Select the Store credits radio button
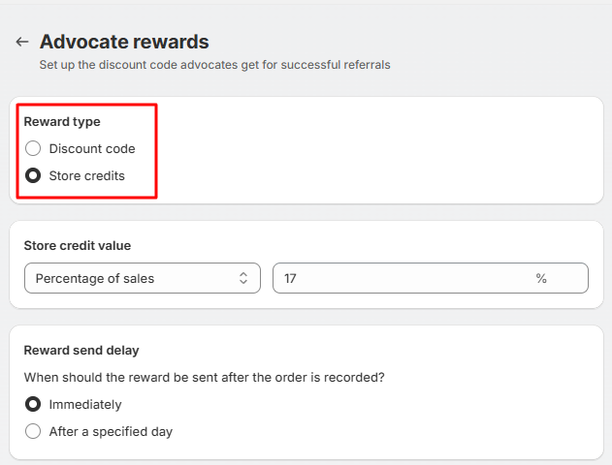 click(x=33, y=176)
